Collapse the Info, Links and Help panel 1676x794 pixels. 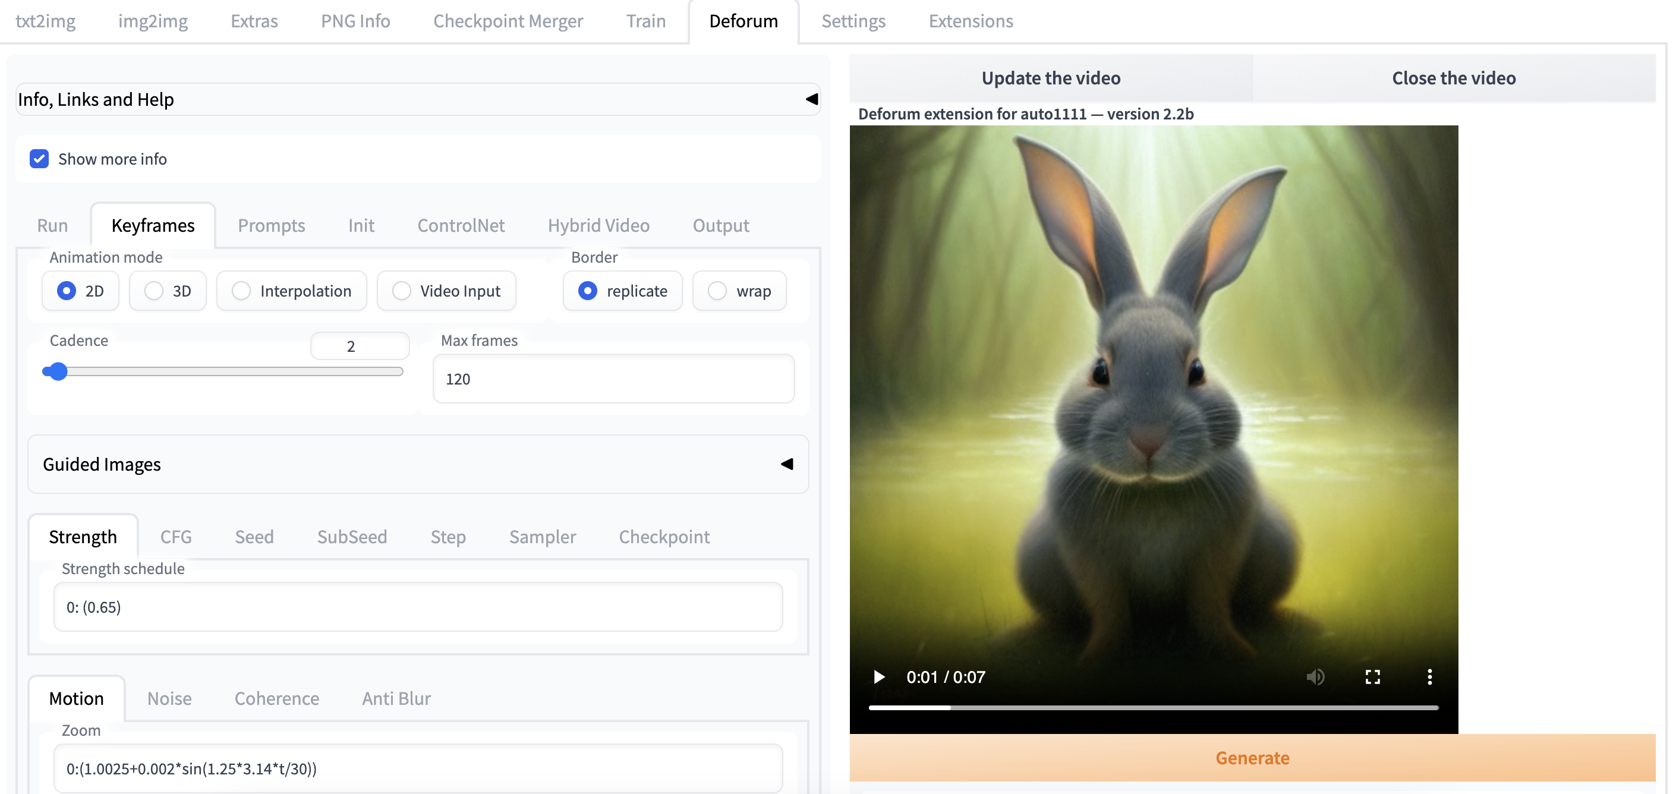click(811, 99)
